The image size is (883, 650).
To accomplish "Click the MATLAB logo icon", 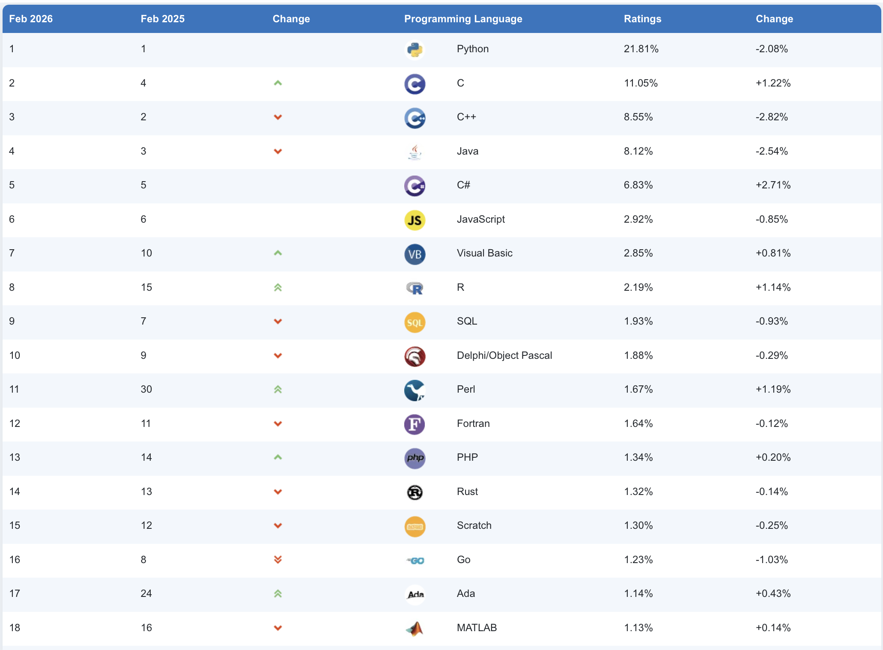I will click(415, 629).
